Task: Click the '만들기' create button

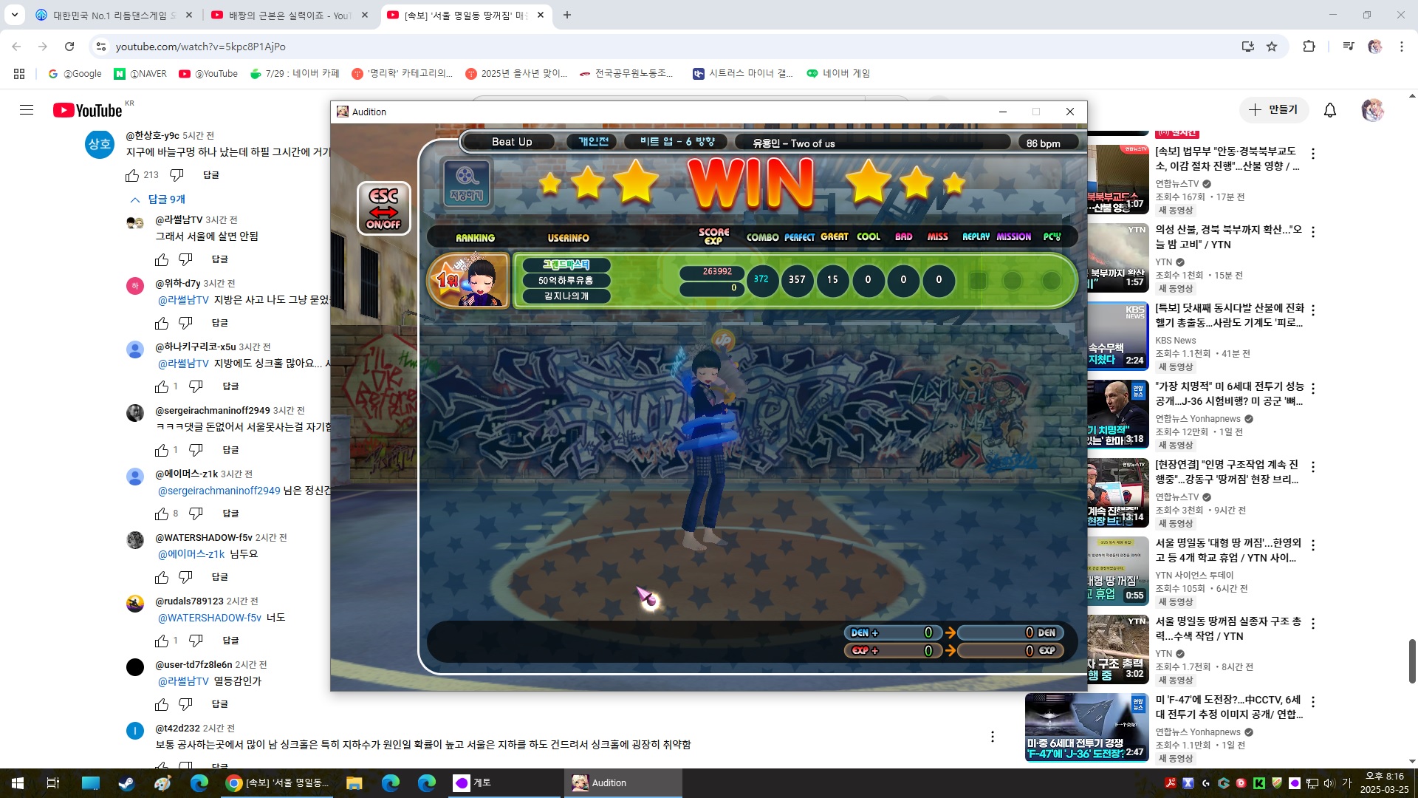Action: click(1273, 109)
